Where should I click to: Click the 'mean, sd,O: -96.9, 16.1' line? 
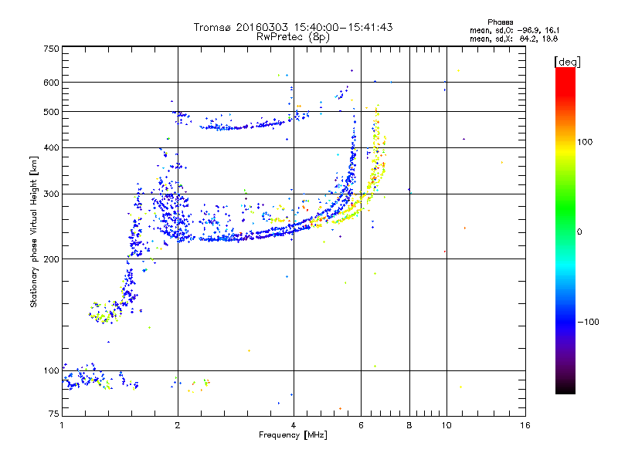tap(514, 30)
